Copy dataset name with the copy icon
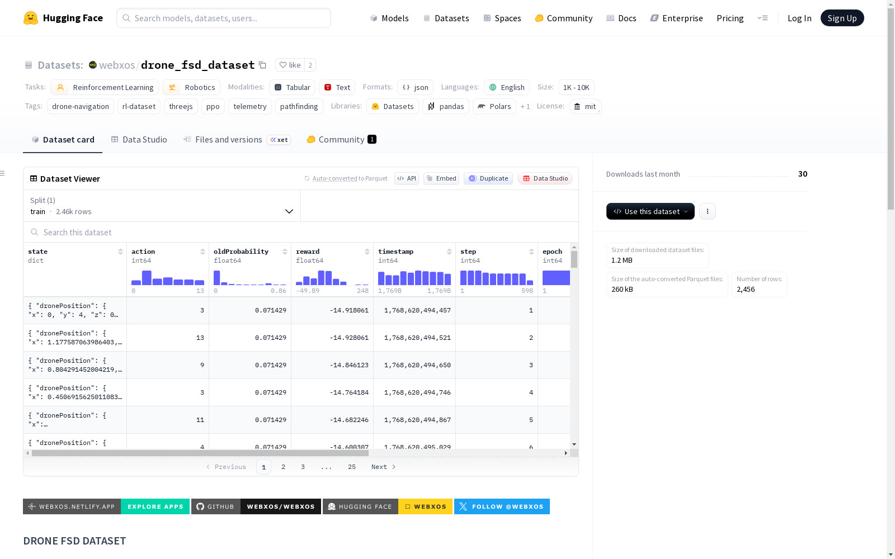This screenshot has height=559, width=895. tap(262, 65)
